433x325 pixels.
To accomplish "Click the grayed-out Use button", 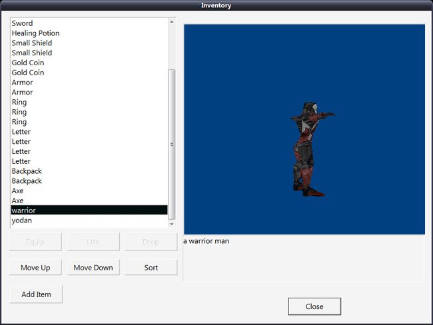I will [93, 242].
